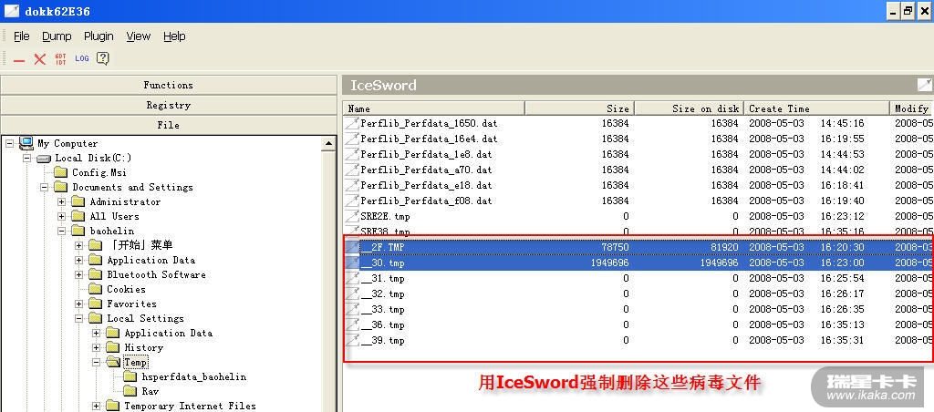
Task: Select Perflib_Perfdata_f08.dat file
Action: pos(638,201)
